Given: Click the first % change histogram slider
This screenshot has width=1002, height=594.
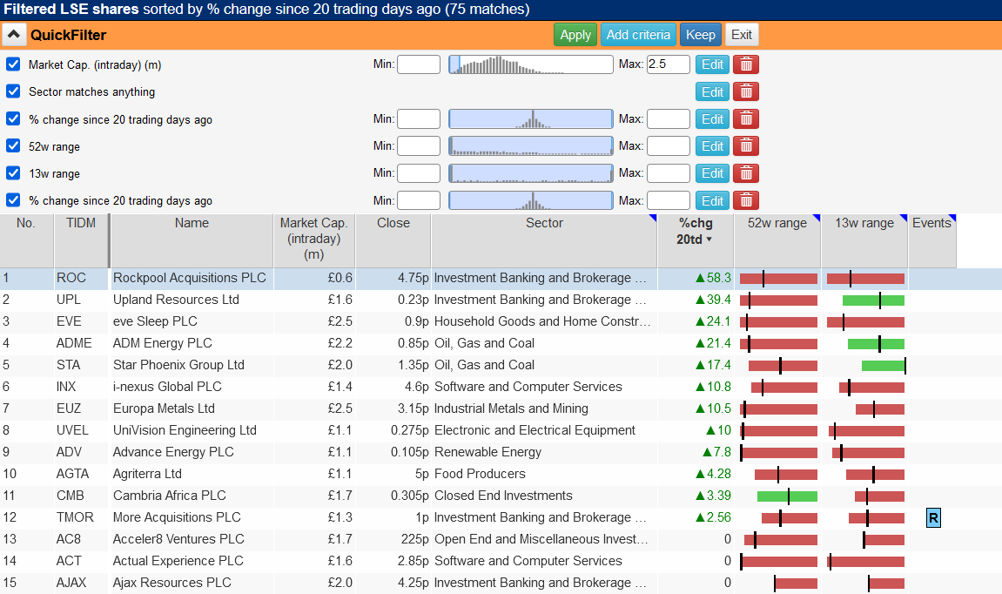Looking at the screenshot, I should 531,119.
